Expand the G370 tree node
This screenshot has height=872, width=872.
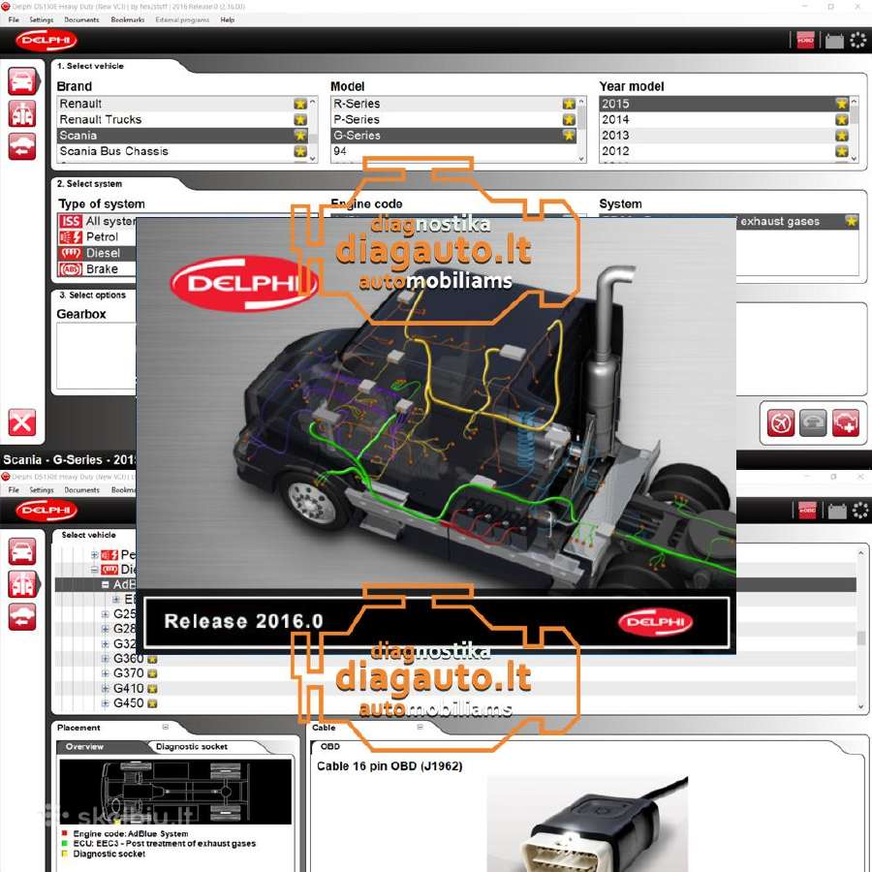105,673
